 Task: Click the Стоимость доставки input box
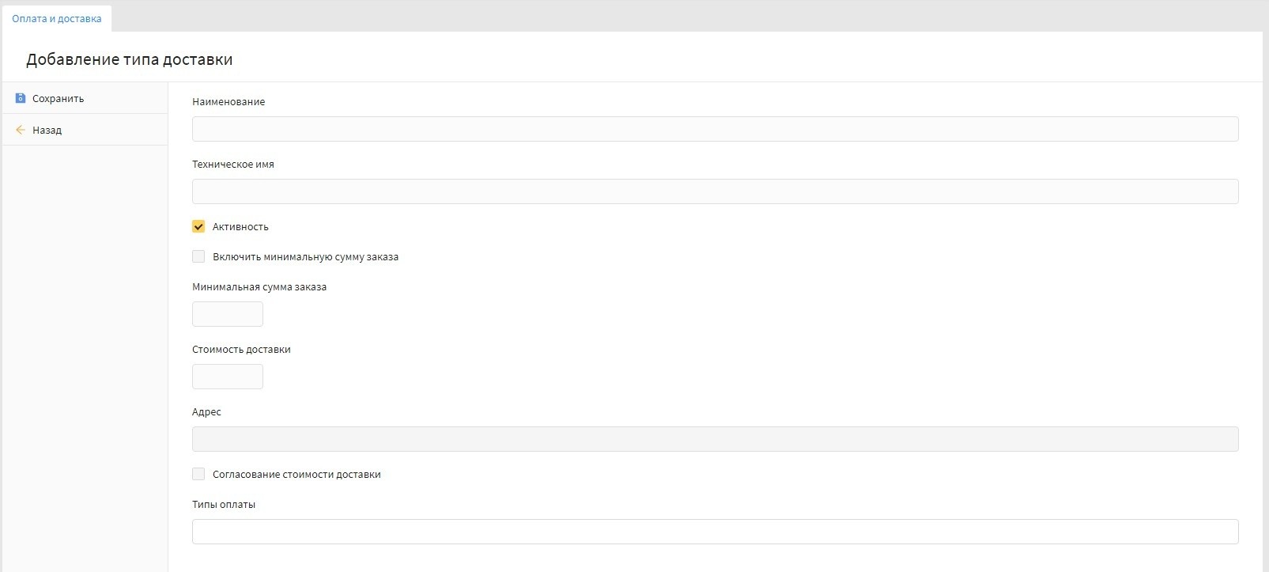tap(228, 377)
